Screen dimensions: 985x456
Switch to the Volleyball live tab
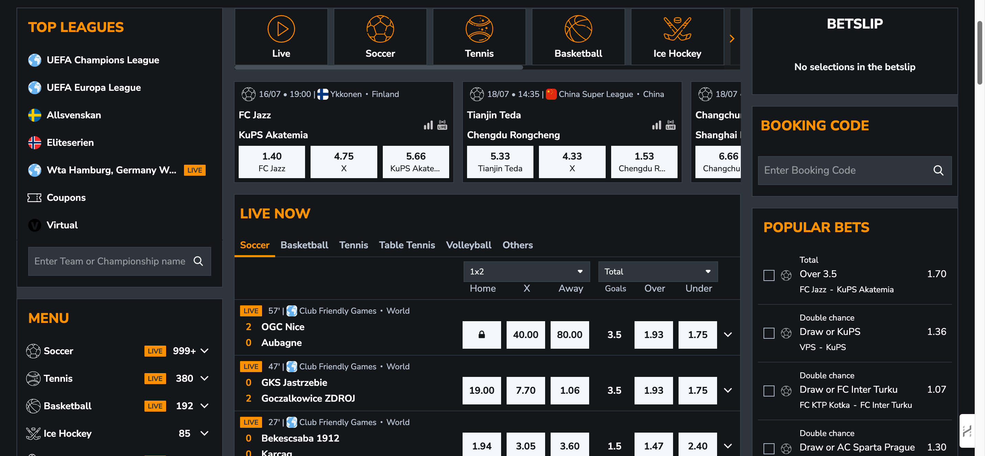[x=468, y=245]
